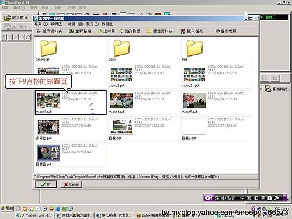Click date text 2006/06/30 12:27:43
The height and width of the screenshot is (219, 292).
[x=150, y=73]
